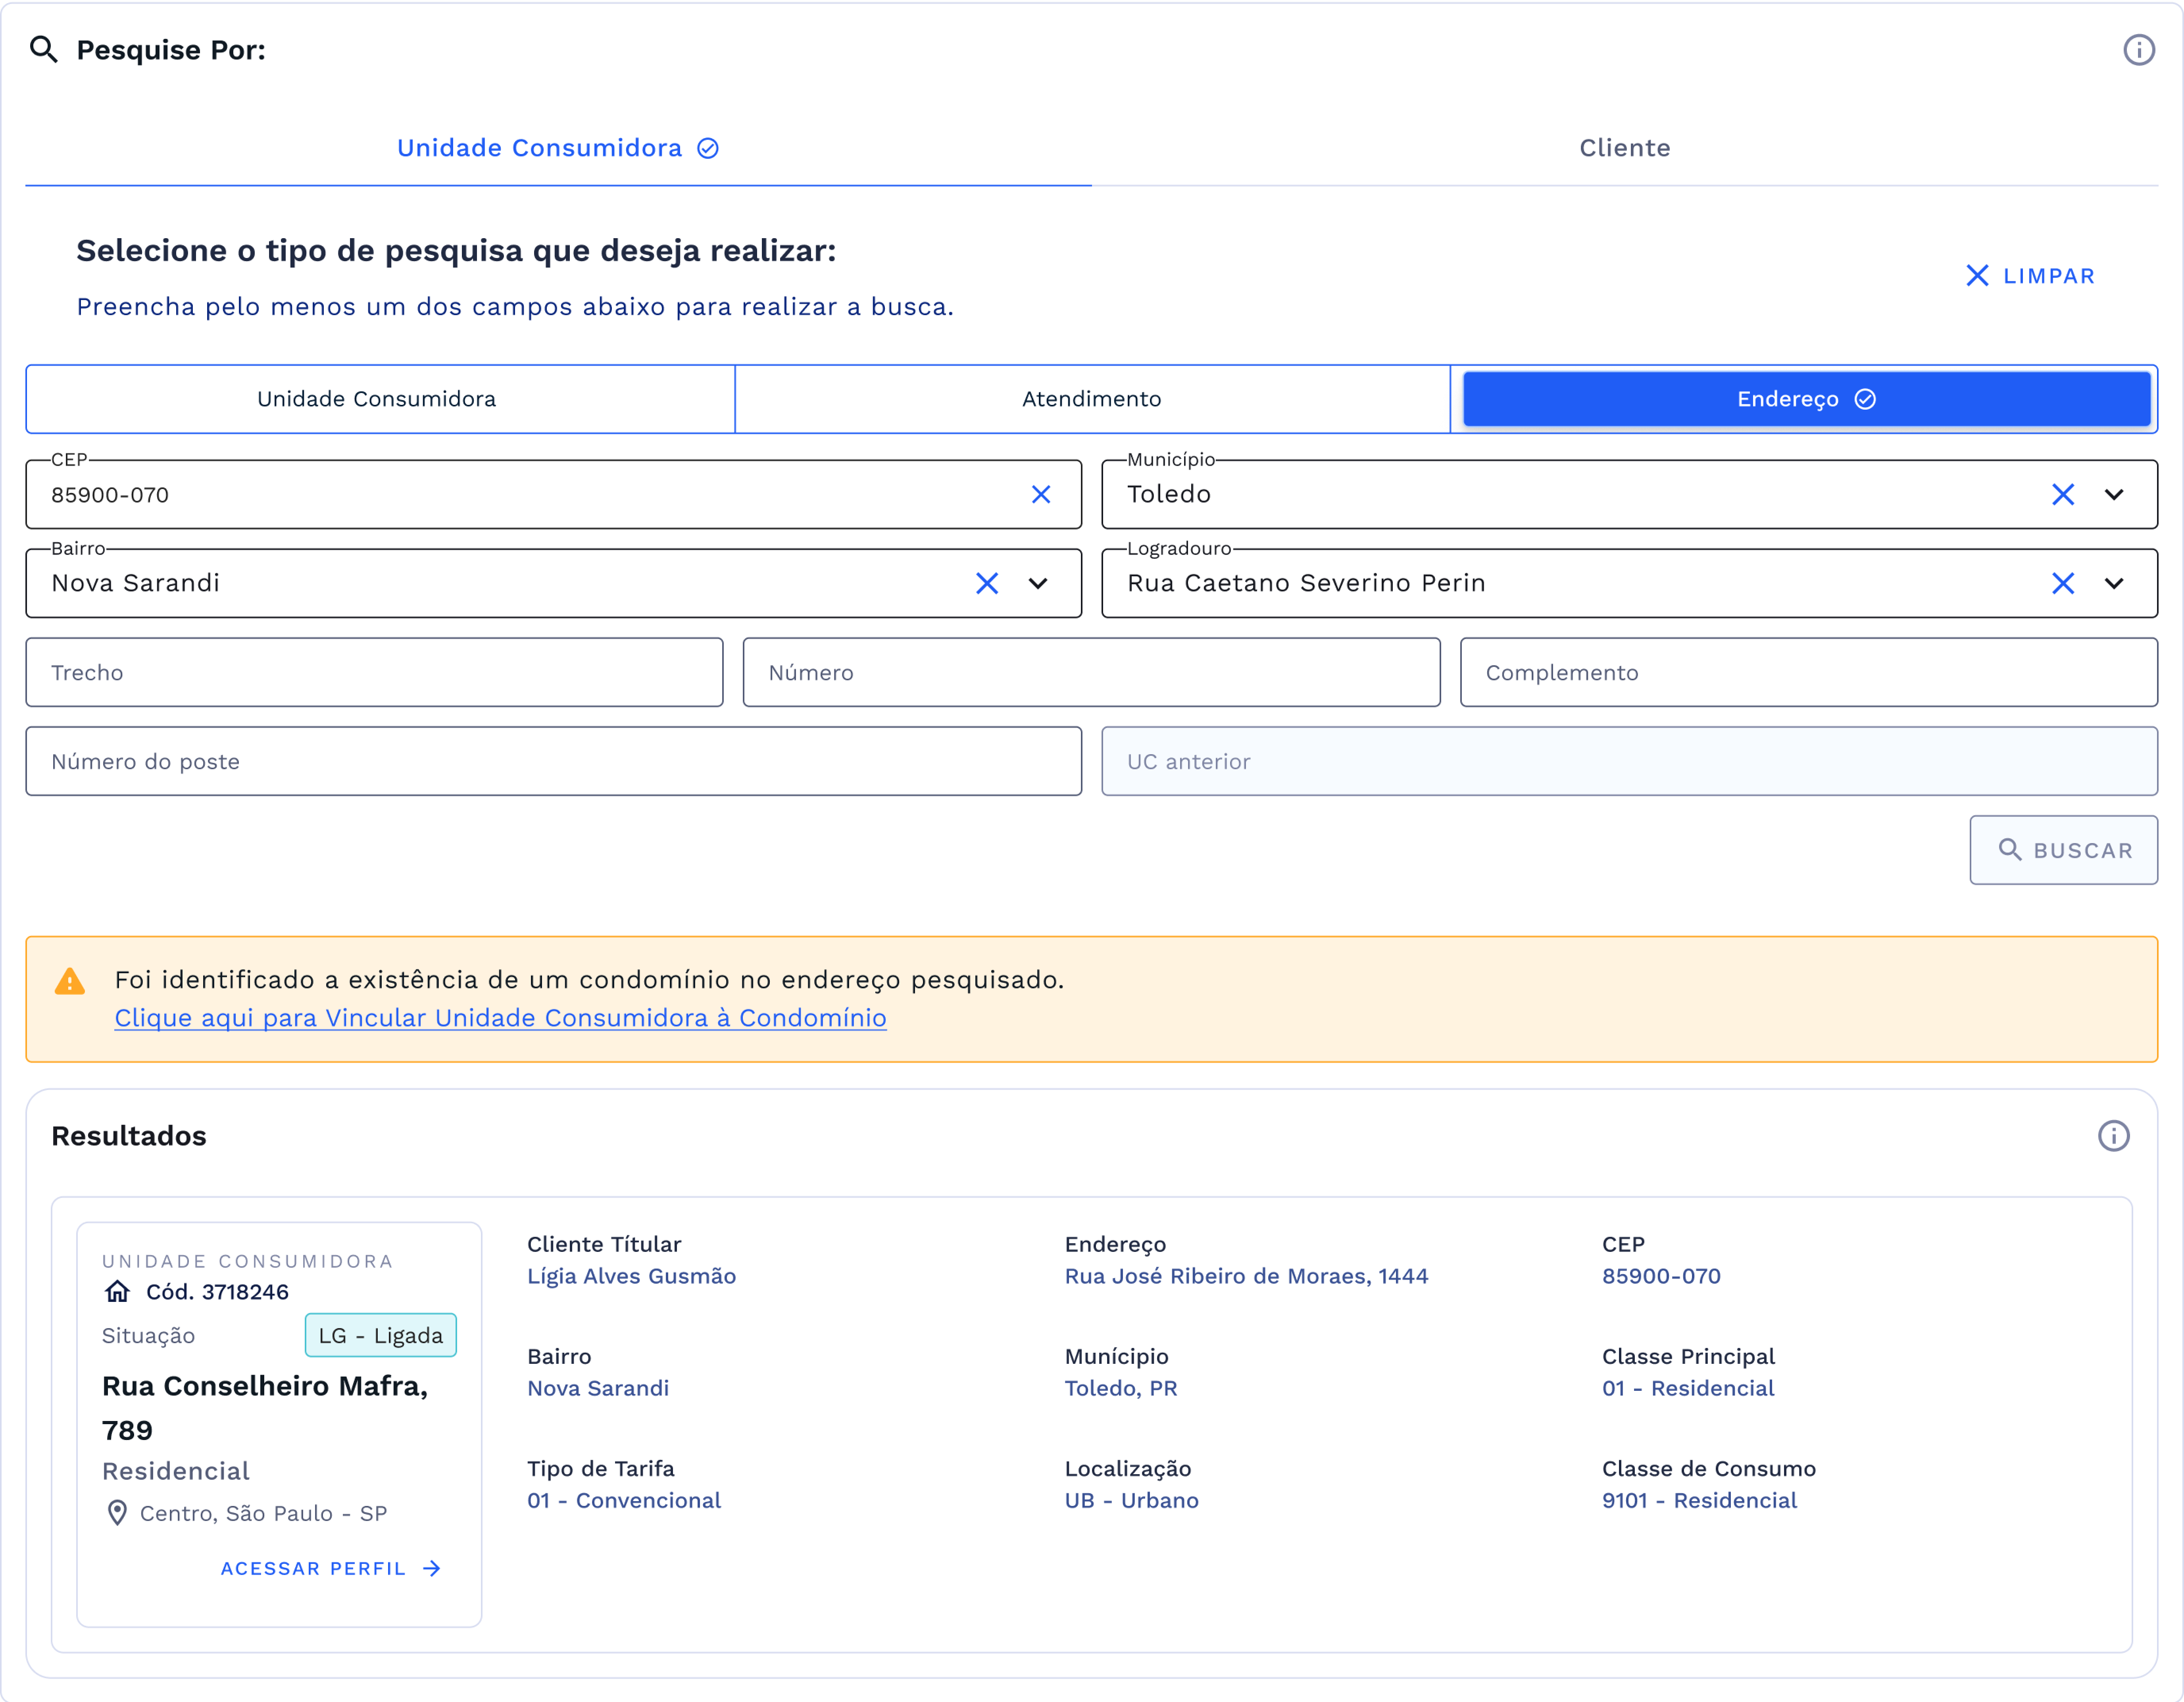Switch to the Cliente tab

1624,148
